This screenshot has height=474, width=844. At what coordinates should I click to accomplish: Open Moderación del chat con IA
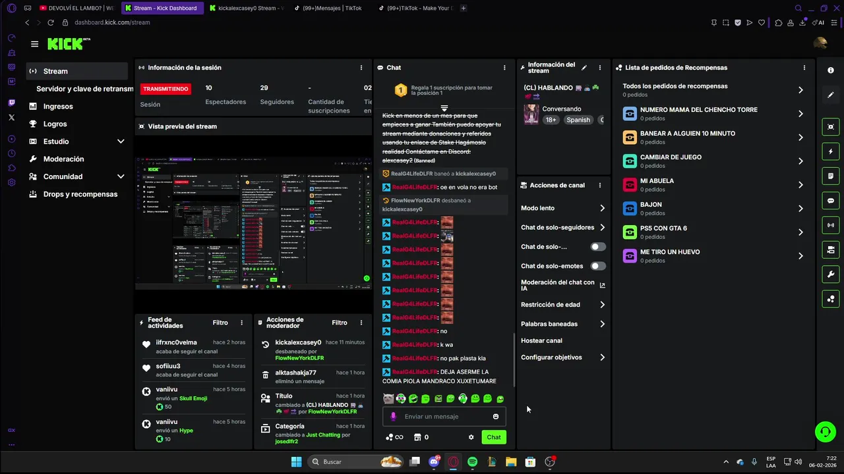[563, 285]
